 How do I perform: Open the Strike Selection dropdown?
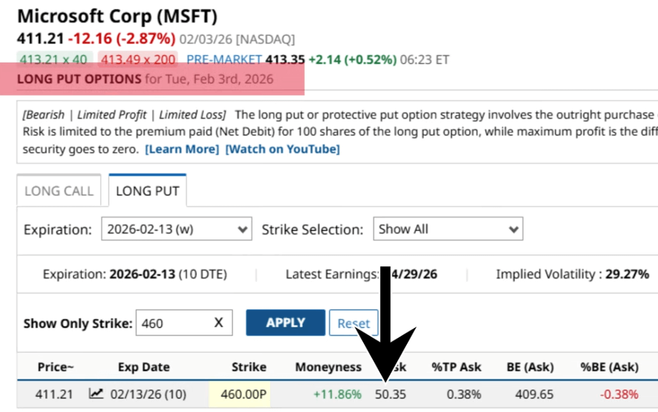pyautogui.click(x=446, y=229)
